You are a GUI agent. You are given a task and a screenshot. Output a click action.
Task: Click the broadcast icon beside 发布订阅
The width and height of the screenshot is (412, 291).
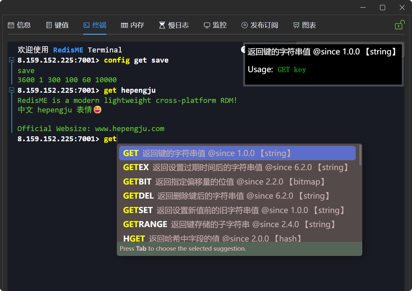(x=244, y=25)
